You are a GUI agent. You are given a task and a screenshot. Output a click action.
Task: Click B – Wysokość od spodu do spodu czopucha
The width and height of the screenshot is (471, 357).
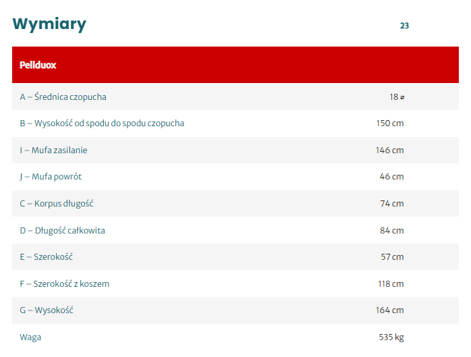point(102,123)
